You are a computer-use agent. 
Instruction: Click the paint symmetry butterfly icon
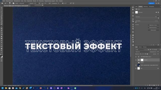73,3
